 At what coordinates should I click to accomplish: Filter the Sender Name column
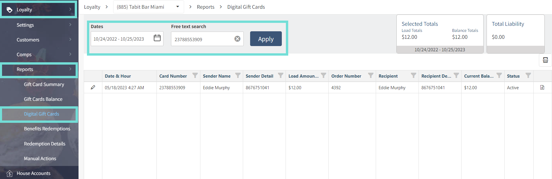coord(238,76)
